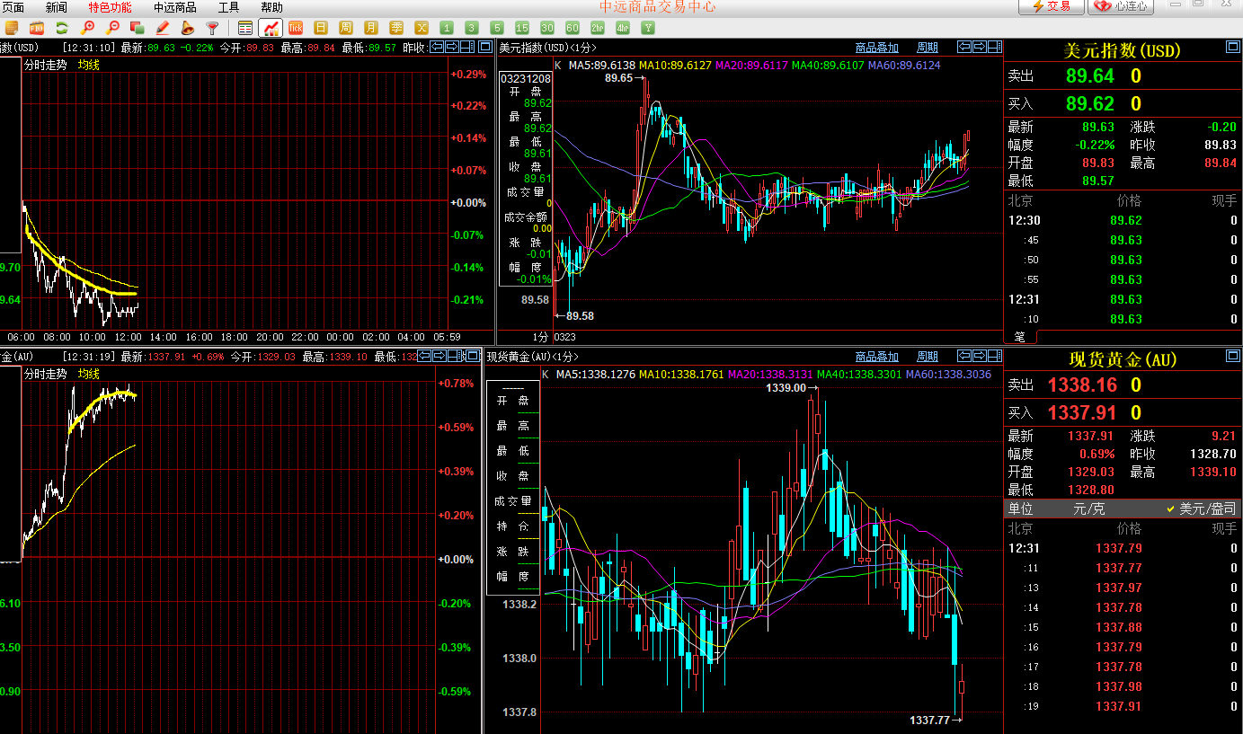Select the monthly 月 period icon

[371, 28]
